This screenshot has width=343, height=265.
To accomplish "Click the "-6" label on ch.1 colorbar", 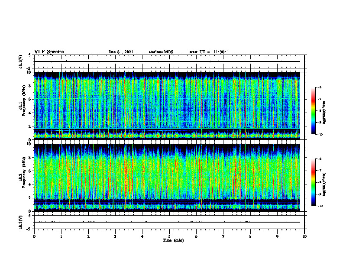I will [x=320, y=87].
